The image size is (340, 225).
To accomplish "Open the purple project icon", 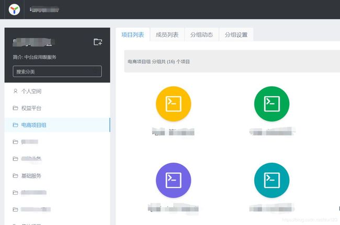I will pos(174,181).
